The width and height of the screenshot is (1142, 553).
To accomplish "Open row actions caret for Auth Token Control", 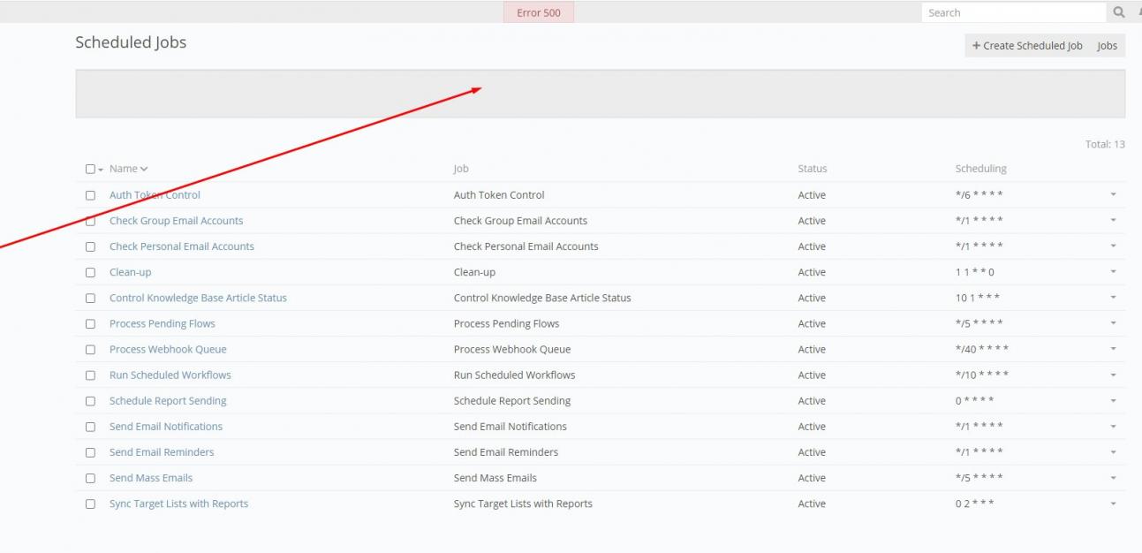I will point(1113,194).
